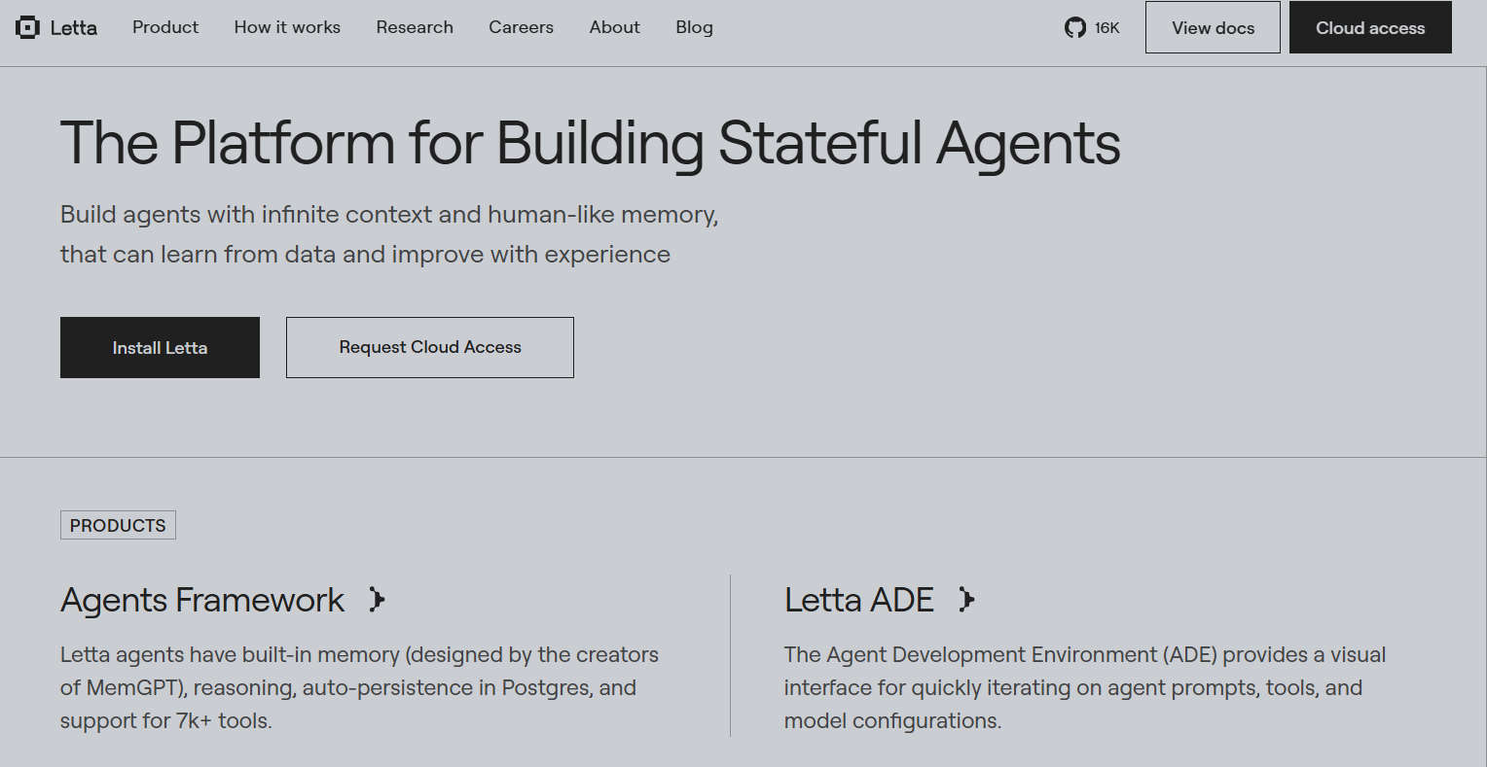Open the Product menu item

click(x=165, y=27)
